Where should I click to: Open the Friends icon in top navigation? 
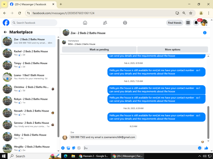pos(105,23)
